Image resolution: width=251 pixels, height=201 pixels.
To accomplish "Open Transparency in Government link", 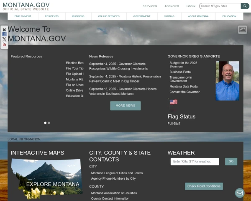I will (x=181, y=79).
